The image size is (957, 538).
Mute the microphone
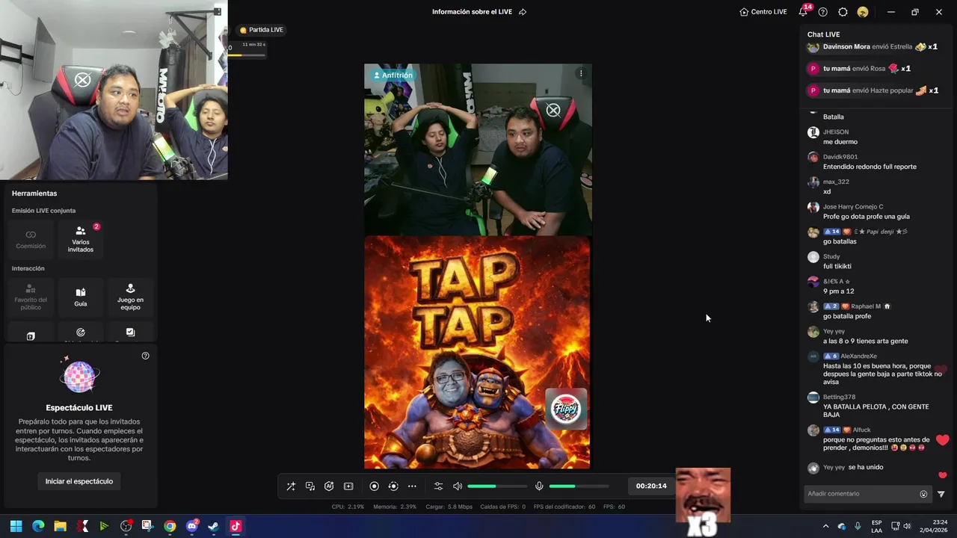[x=539, y=486]
